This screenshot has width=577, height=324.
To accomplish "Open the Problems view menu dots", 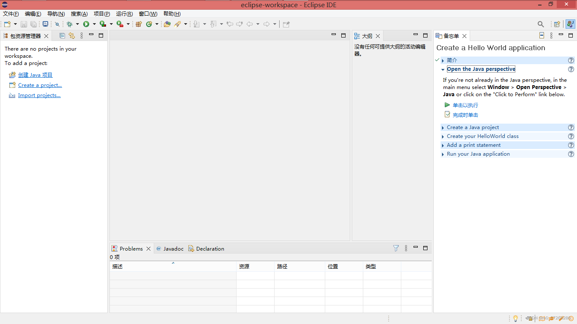I will [x=406, y=248].
